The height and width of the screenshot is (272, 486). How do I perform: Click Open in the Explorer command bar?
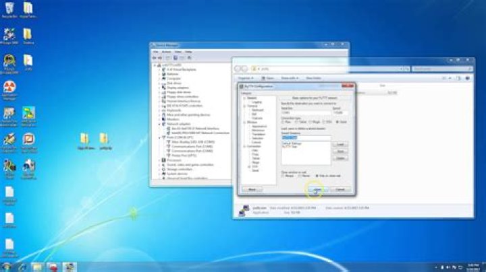click(x=267, y=78)
